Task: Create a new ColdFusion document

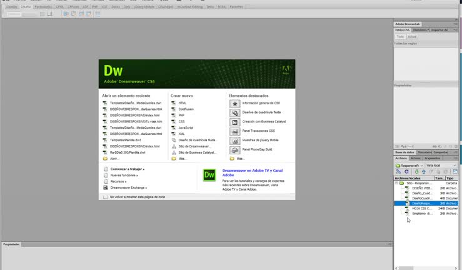Action: coord(186,109)
